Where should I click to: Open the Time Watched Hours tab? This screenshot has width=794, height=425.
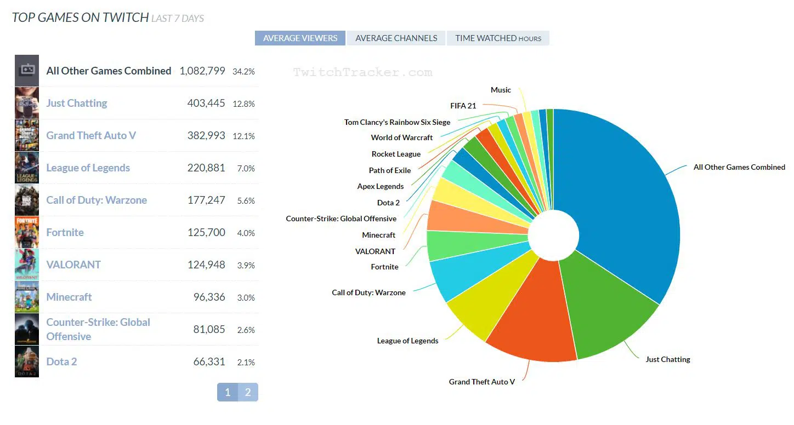pos(498,38)
